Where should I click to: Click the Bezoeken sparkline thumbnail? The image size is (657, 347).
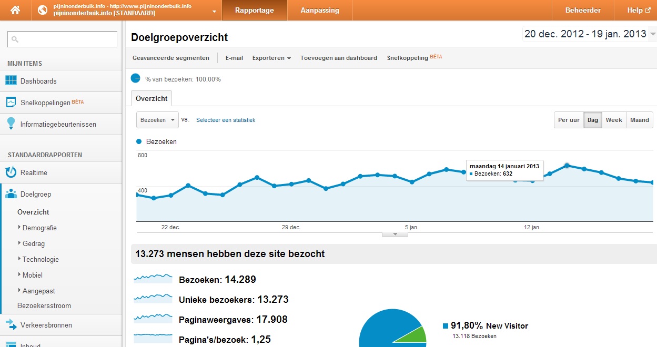click(153, 278)
